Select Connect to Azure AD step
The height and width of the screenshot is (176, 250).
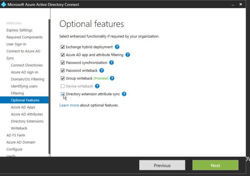coord(23,51)
